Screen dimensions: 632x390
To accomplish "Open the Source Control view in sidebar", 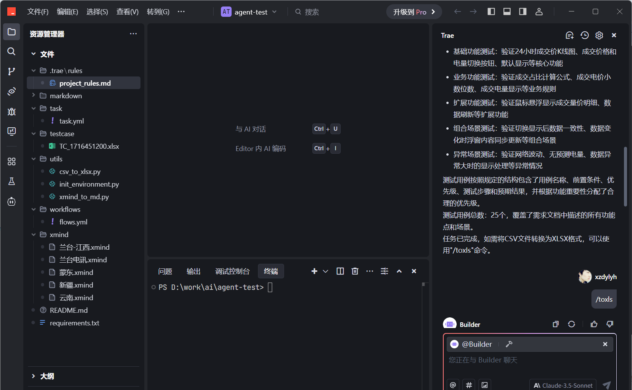I will click(11, 71).
